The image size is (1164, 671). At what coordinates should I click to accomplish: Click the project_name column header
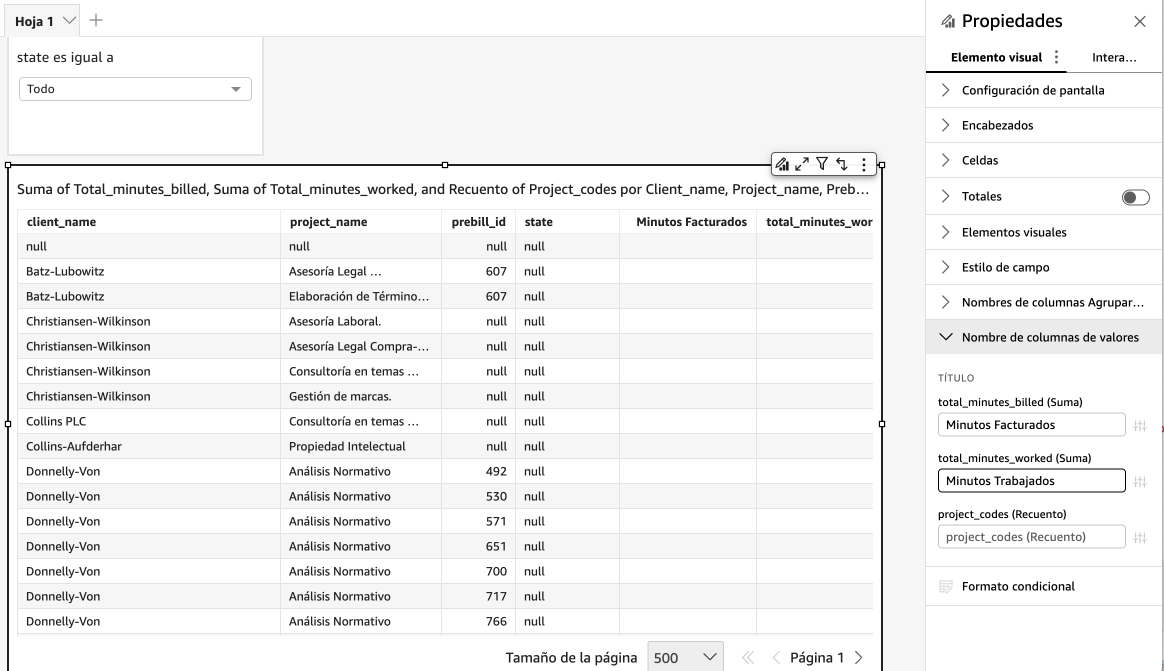(x=360, y=222)
